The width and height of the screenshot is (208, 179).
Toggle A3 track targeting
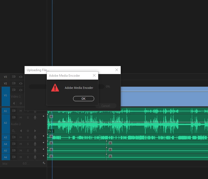(x=6, y=137)
